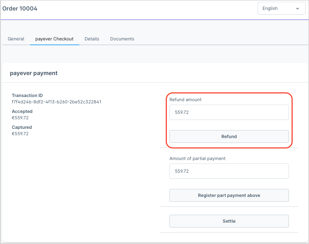Click Register part payment above button
This screenshot has height=244, width=309.
tap(229, 195)
